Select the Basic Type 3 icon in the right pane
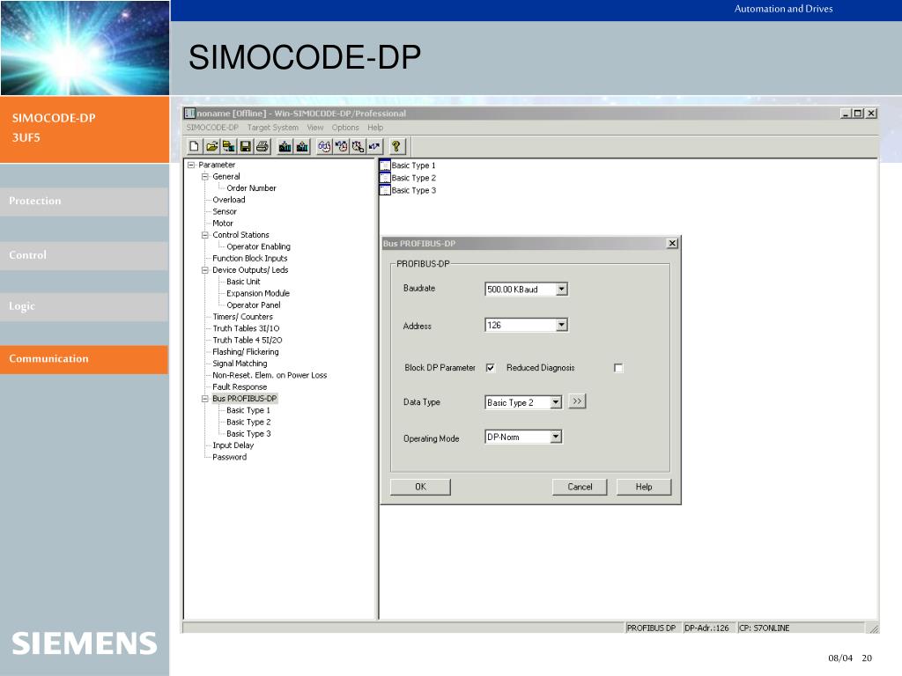 pyautogui.click(x=385, y=190)
